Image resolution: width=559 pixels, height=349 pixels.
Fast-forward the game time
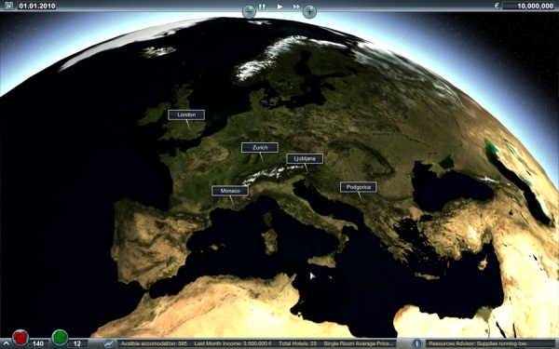tap(296, 7)
